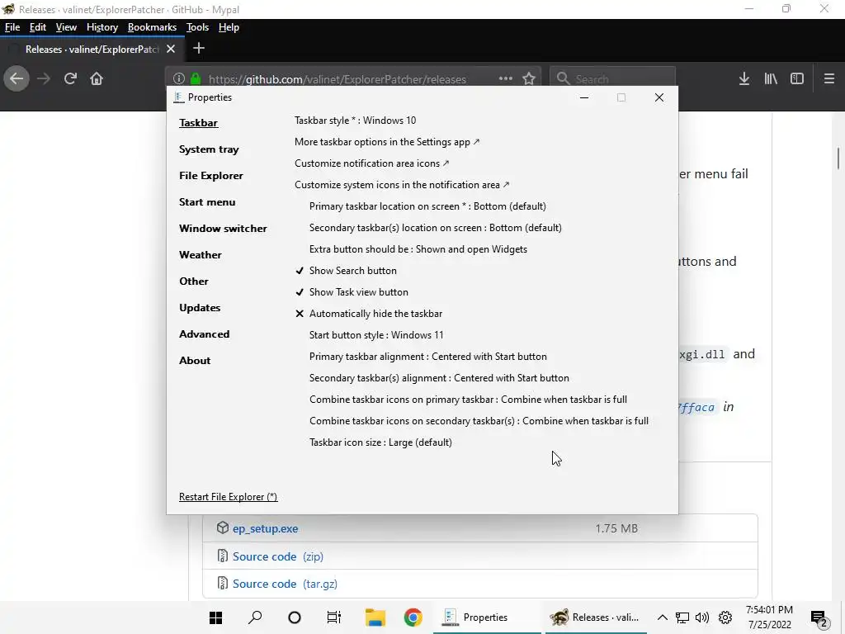
Task: Download ep_setup.exe from releases page
Action: [265, 529]
